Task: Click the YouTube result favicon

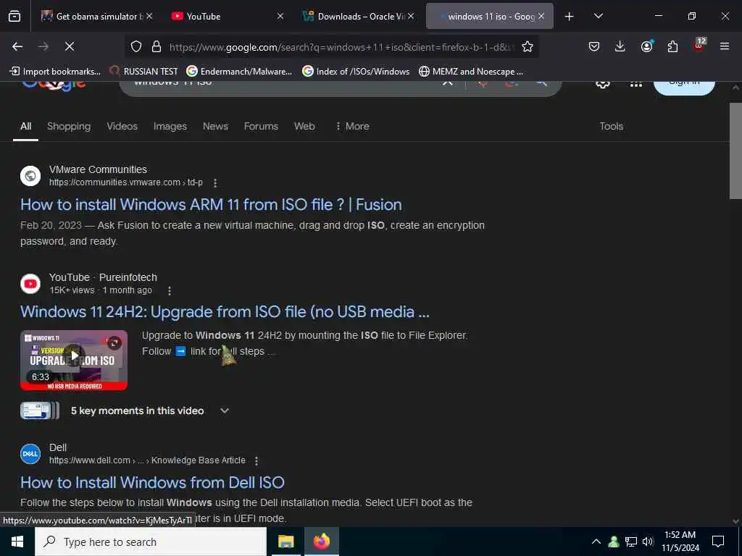Action: pyautogui.click(x=30, y=284)
